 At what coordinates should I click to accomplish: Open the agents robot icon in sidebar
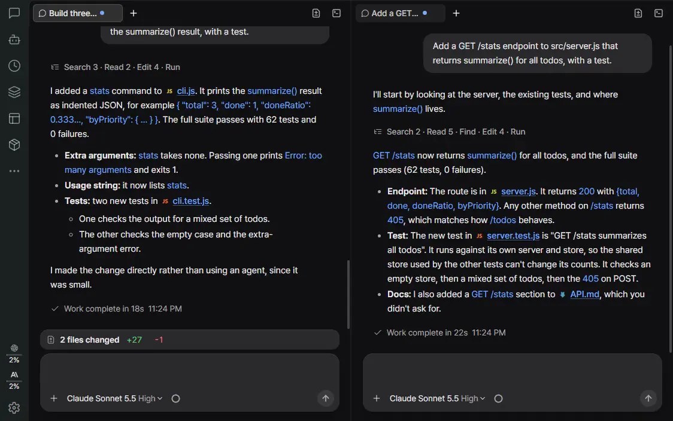[14, 39]
